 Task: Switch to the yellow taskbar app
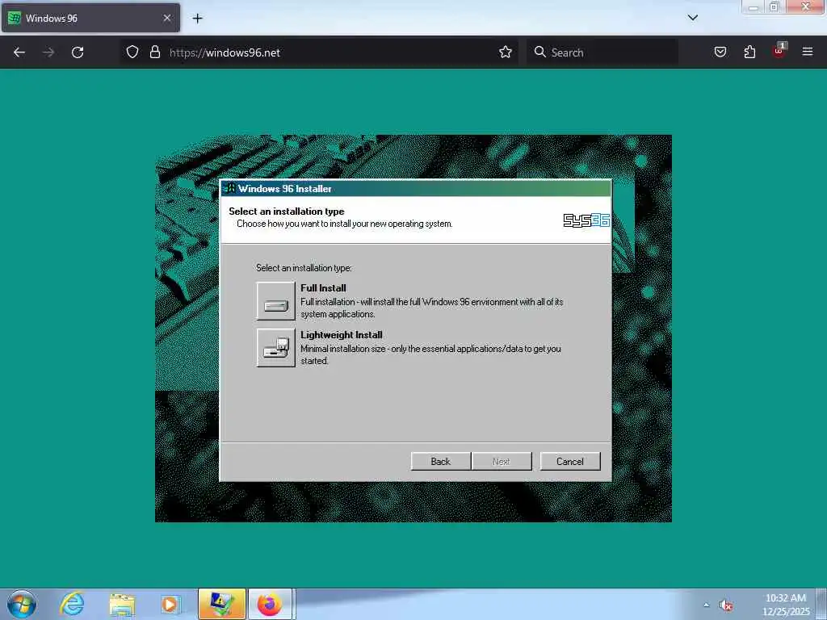[x=222, y=604]
